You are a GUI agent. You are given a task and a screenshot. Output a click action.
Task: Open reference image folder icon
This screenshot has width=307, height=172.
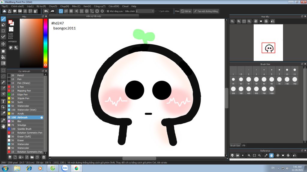tap(237, 155)
